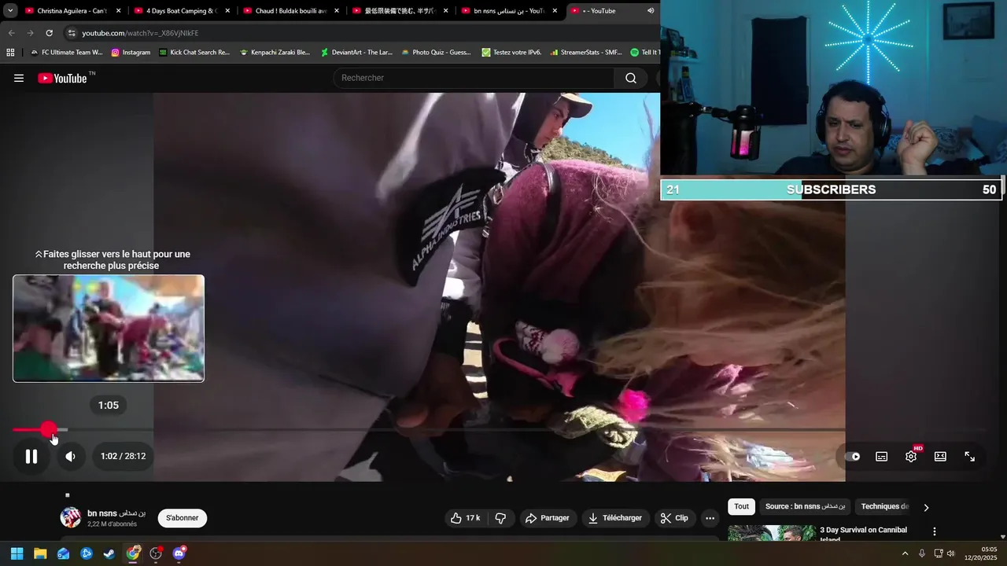Pause the video with the pause button
The height and width of the screenshot is (566, 1007).
click(31, 456)
